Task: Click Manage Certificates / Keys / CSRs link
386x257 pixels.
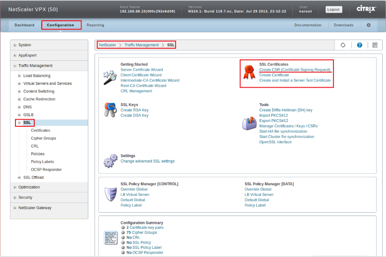Action: point(288,126)
